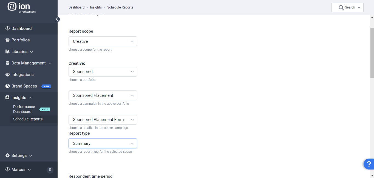374x178 pixels.
Task: Open the Sponsored portfolio dropdown
Action: (103, 72)
